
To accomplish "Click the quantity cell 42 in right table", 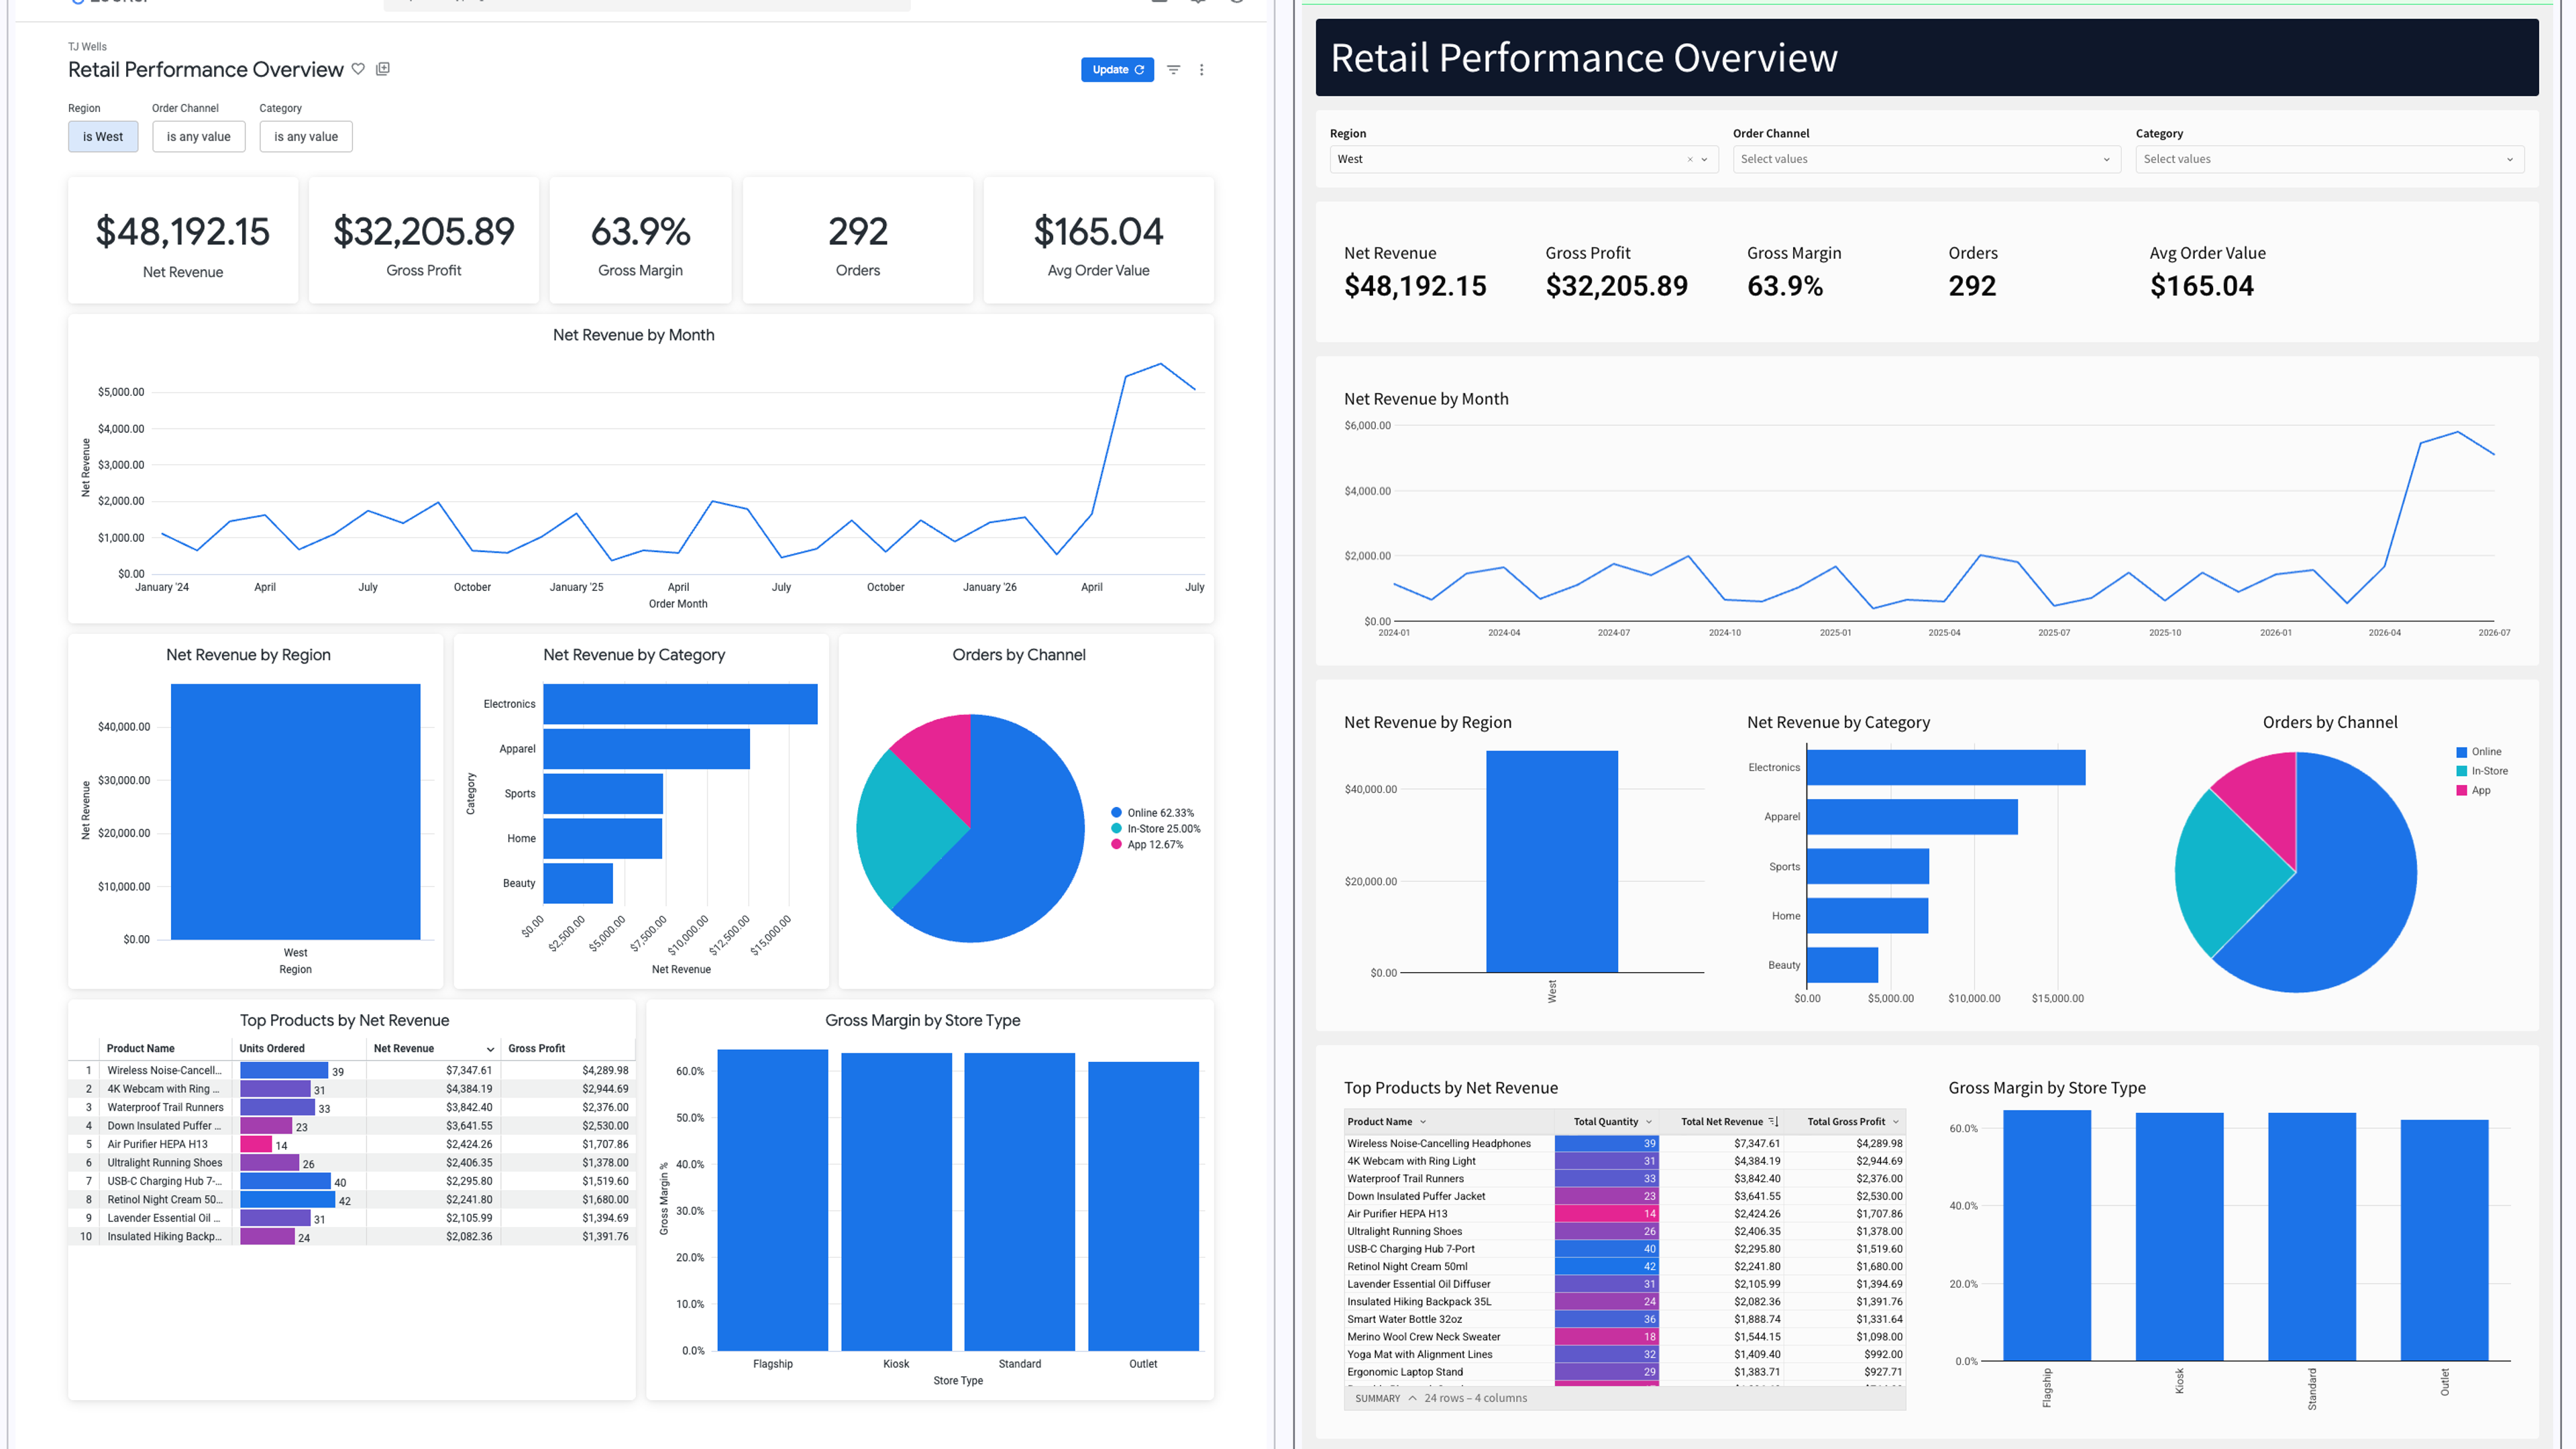I will tap(1607, 1266).
